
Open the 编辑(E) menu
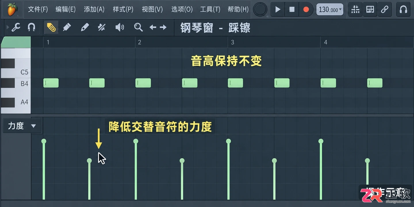click(66, 9)
